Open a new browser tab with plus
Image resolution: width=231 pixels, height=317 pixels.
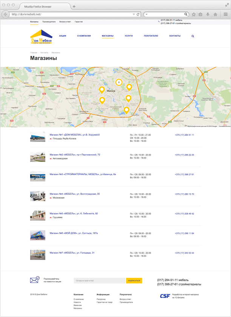click(x=74, y=6)
